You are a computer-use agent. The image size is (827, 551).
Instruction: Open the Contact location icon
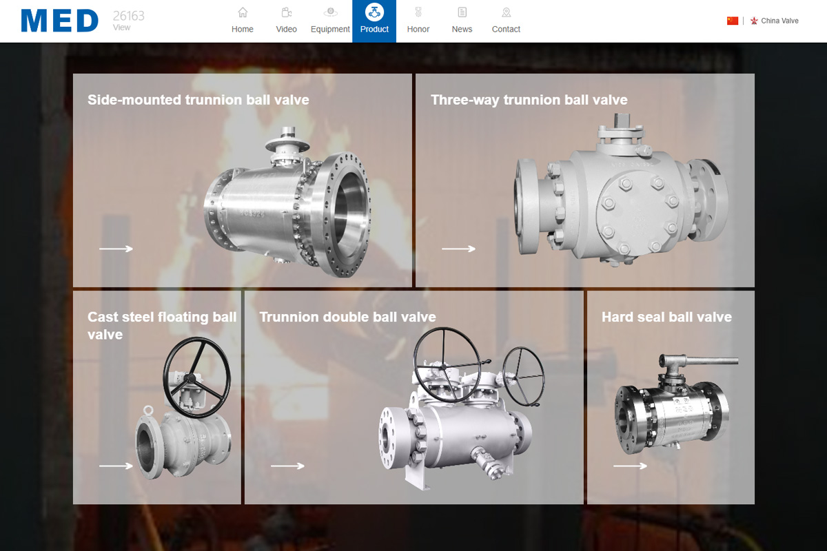tap(507, 12)
